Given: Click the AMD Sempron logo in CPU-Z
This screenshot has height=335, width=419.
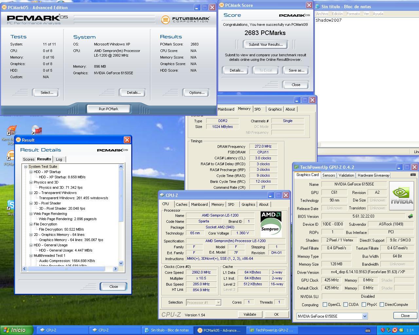Looking at the screenshot, I should pos(270,224).
